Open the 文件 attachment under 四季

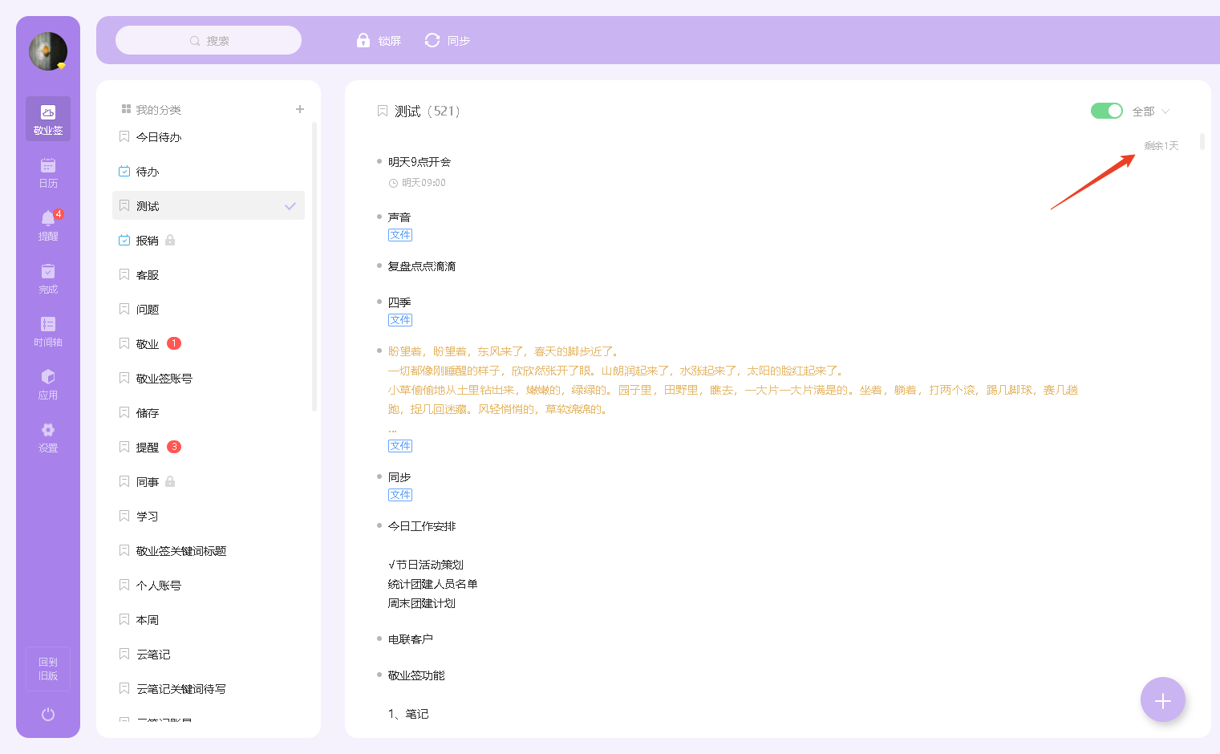(x=400, y=320)
